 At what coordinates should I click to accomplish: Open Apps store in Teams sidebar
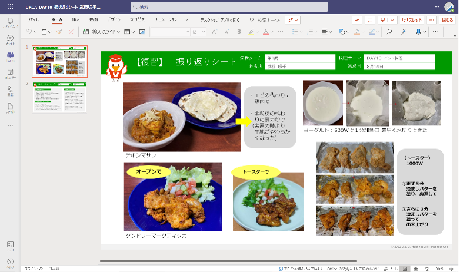pyautogui.click(x=10, y=246)
